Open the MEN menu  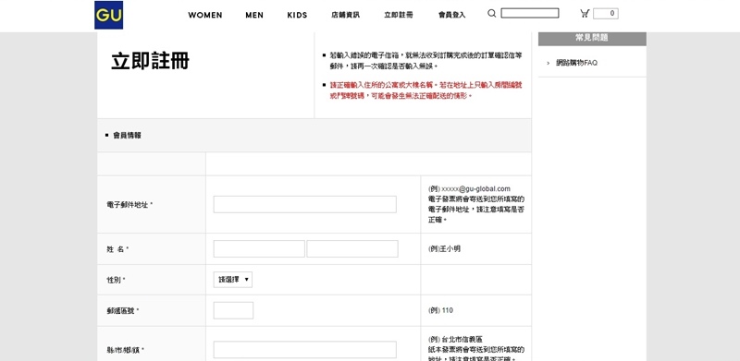click(254, 15)
